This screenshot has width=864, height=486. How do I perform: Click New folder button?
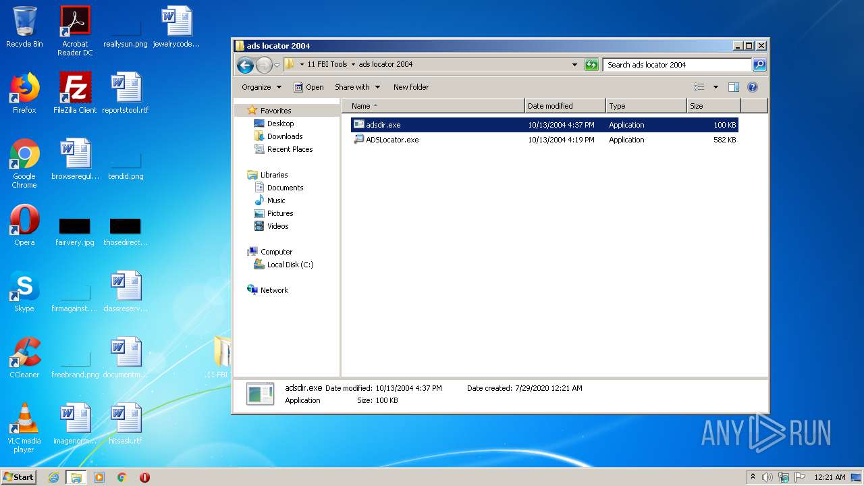(411, 87)
